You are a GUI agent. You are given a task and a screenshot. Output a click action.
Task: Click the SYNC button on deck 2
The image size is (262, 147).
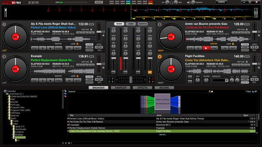214,48
